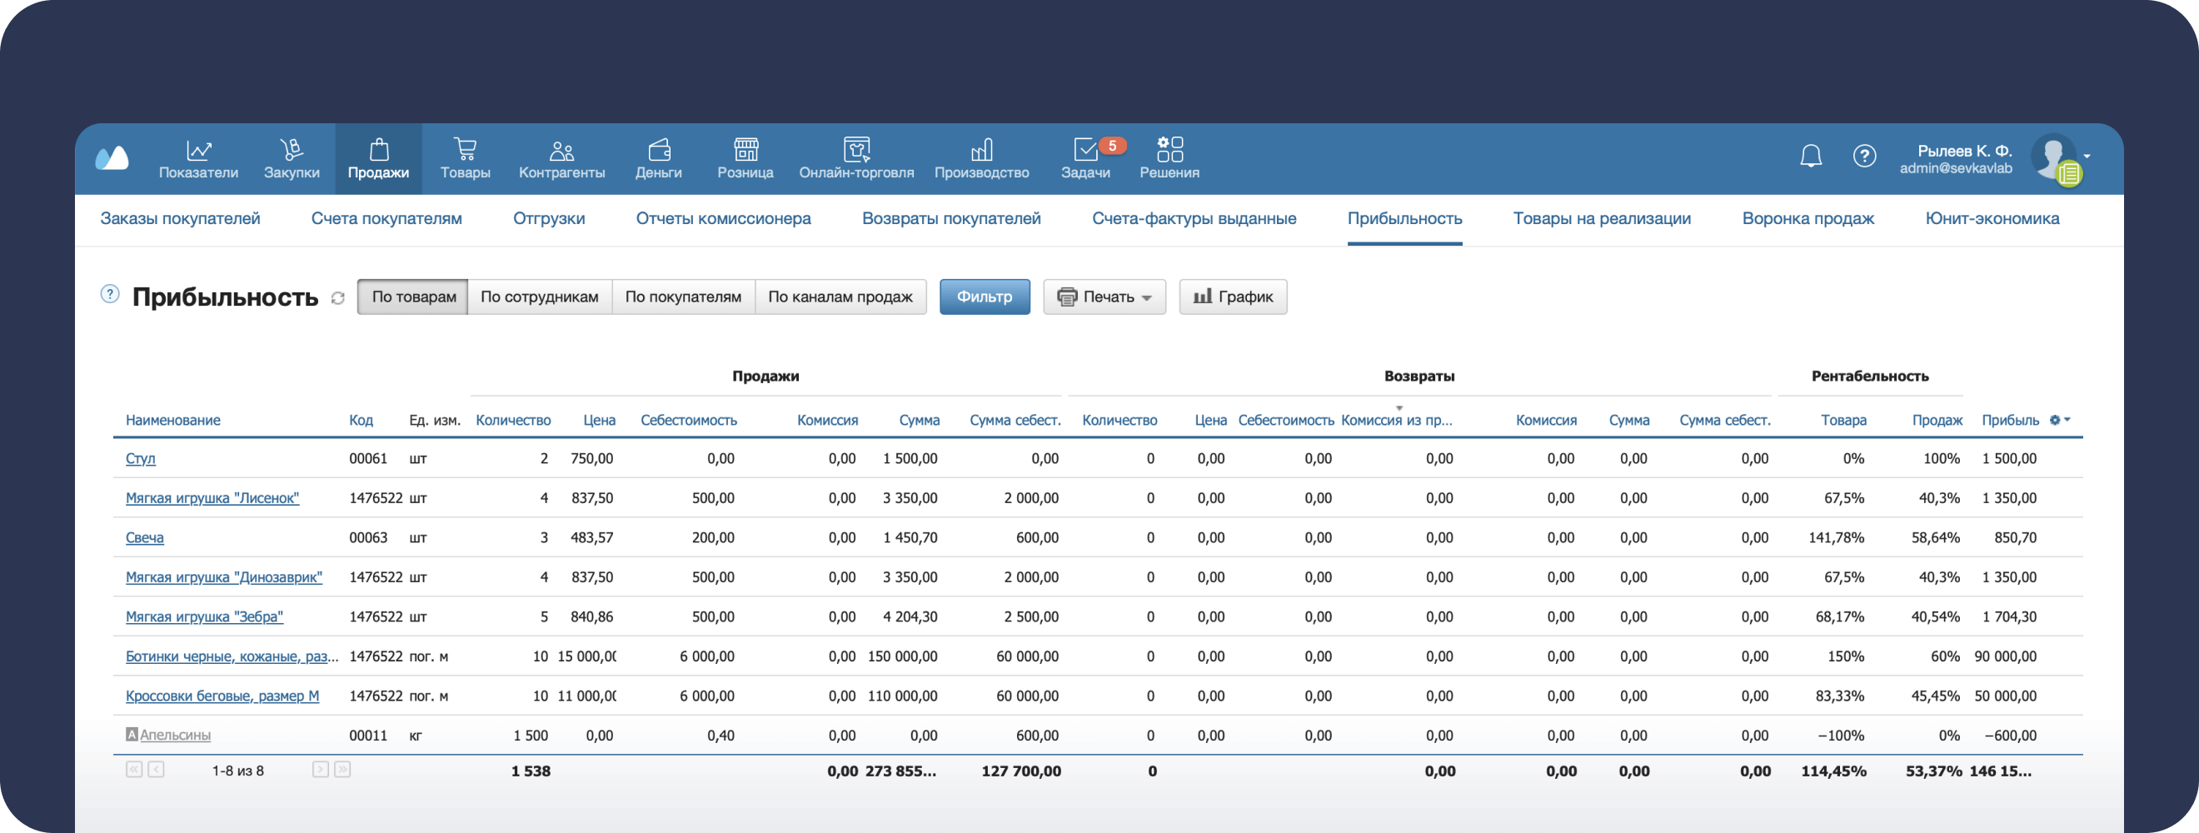Switch grouping to По каналам продаж
Screen dimensions: 2199x833
[840, 297]
